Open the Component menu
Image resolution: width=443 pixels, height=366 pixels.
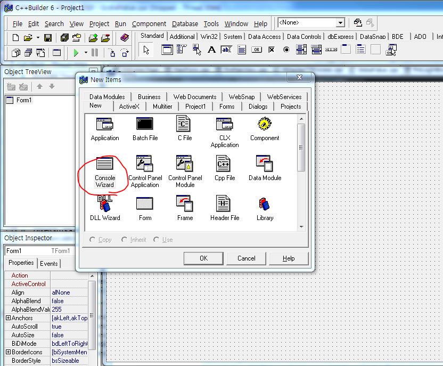(149, 24)
